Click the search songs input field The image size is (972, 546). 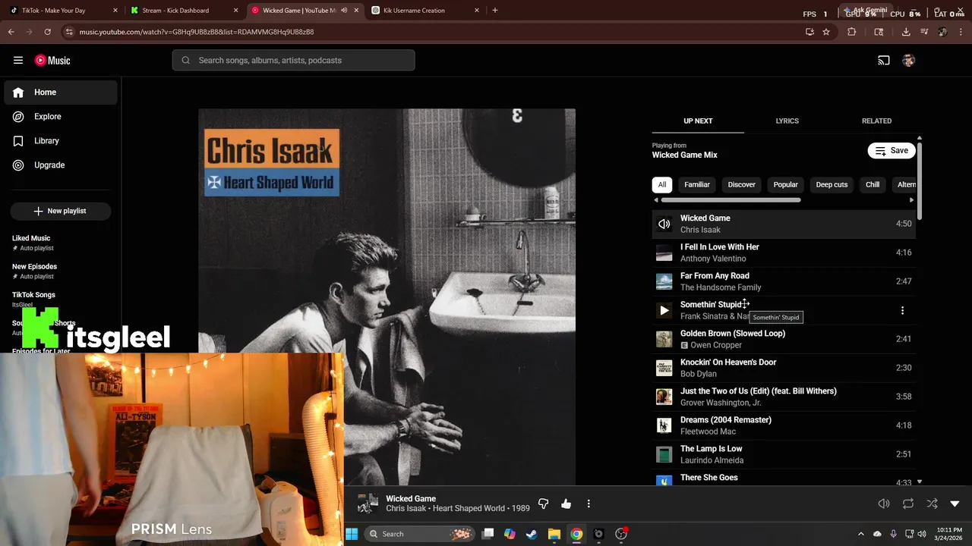tap(293, 60)
